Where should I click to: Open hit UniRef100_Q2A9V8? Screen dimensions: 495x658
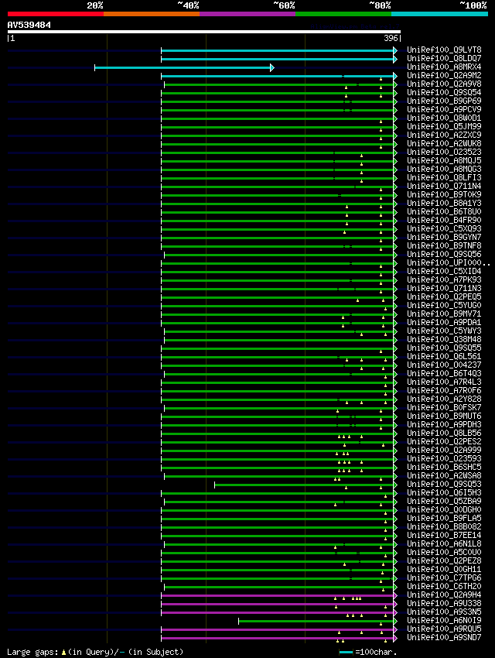(x=444, y=84)
